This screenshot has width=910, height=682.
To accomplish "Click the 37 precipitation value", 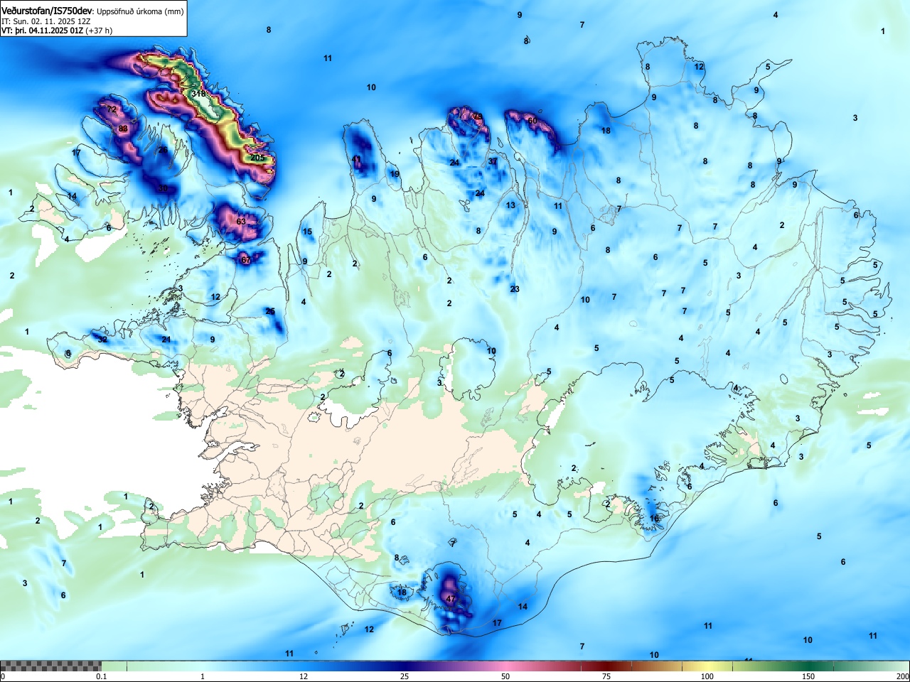I will [493, 162].
